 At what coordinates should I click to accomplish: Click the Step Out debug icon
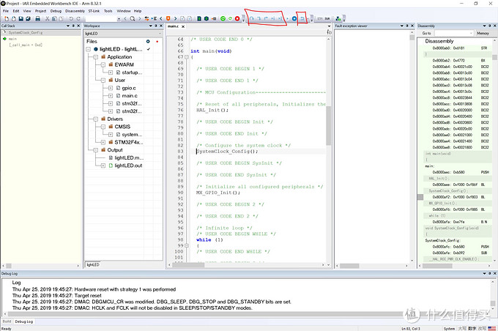pyautogui.click(x=266, y=19)
